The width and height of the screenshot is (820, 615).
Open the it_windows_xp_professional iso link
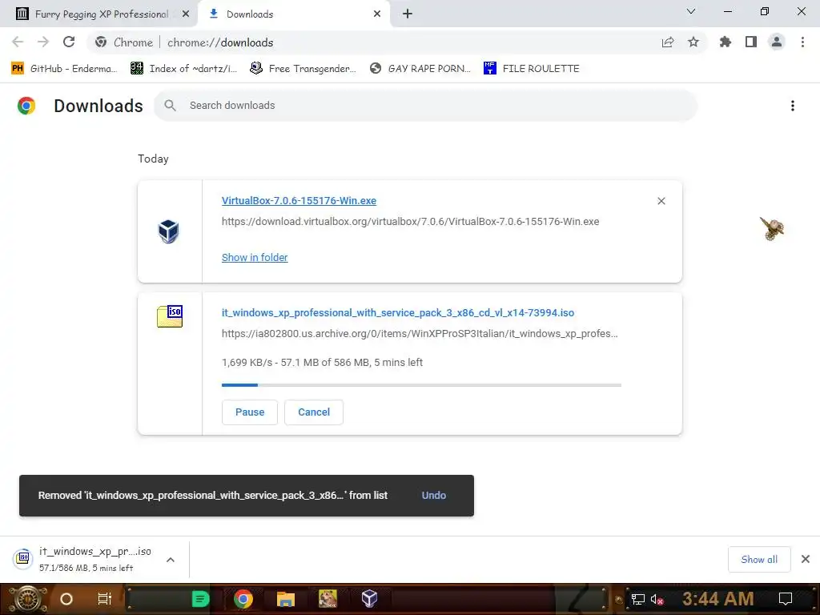tap(398, 313)
